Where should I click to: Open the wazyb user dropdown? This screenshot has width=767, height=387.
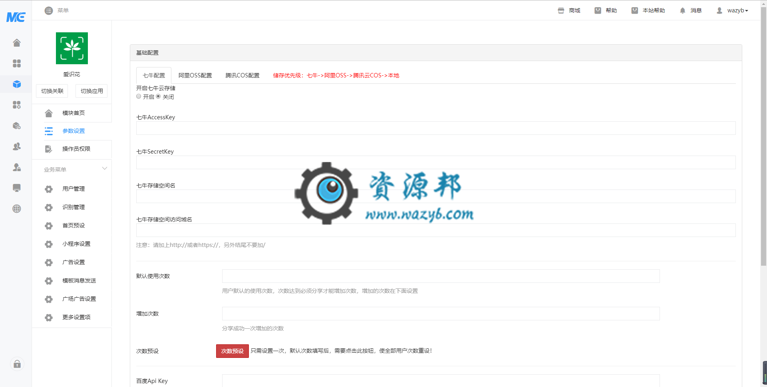(x=732, y=11)
